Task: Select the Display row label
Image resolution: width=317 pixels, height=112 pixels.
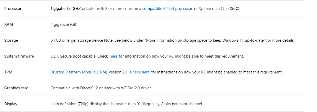Action: [x=11, y=104]
